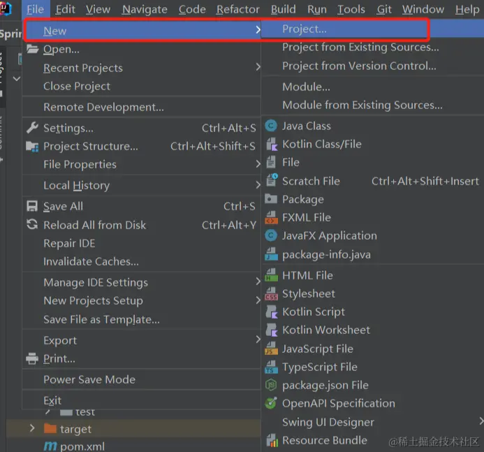Click the Resource Bundle icon
The width and height of the screenshot is (484, 452).
pos(272,440)
